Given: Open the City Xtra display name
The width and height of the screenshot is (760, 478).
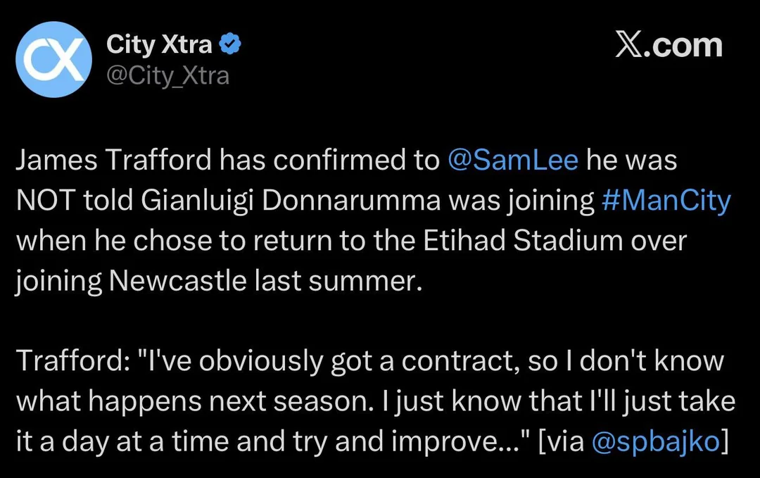Looking at the screenshot, I should [159, 45].
